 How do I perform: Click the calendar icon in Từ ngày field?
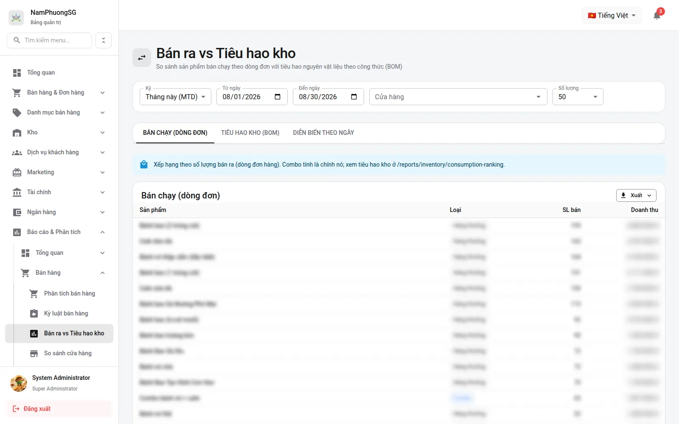278,97
